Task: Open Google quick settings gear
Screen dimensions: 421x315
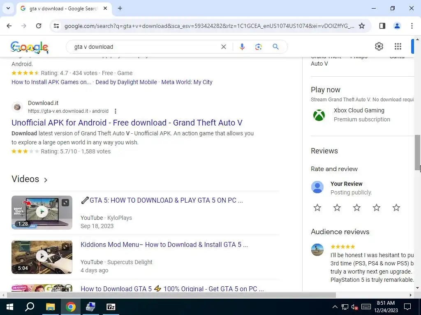Action: (379, 46)
